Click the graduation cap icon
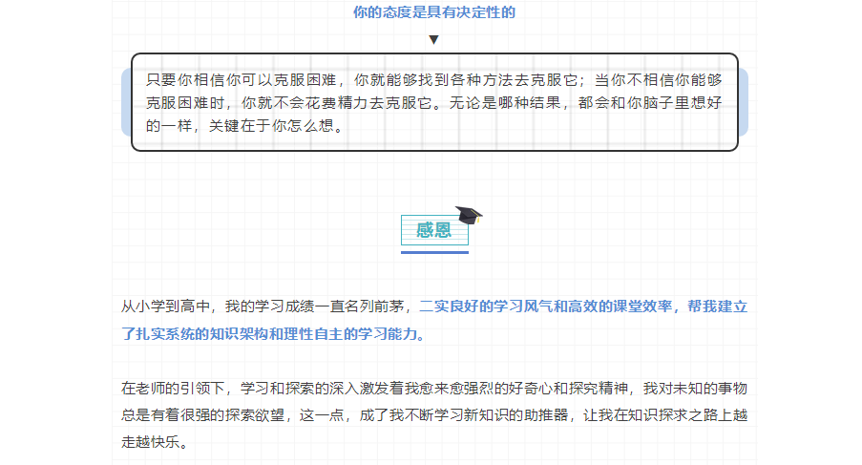 [x=469, y=216]
